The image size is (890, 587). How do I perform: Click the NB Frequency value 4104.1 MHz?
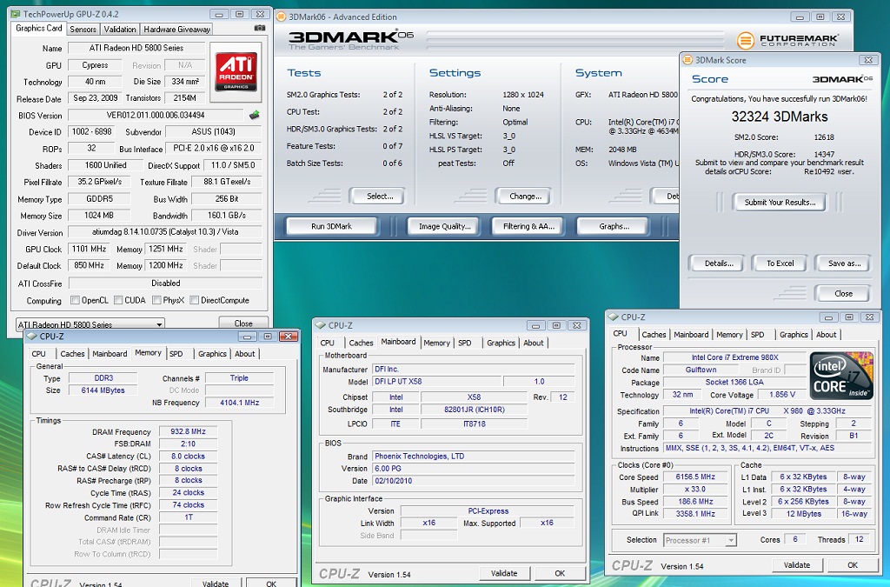(x=240, y=403)
